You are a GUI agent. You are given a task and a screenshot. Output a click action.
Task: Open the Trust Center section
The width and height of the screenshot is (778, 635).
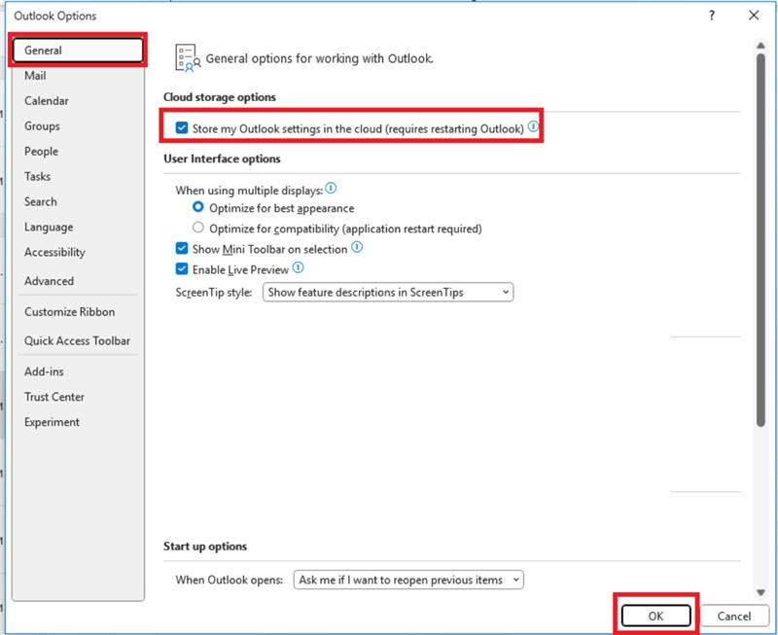coord(53,396)
